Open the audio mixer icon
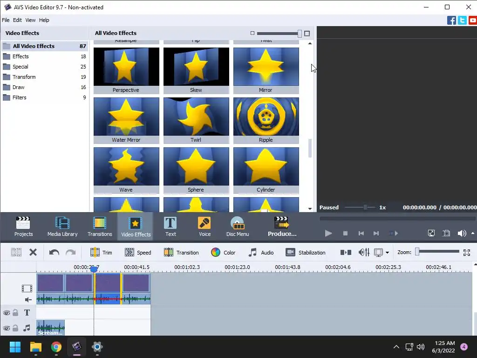Screen dimensions: 477x358 [364, 252]
